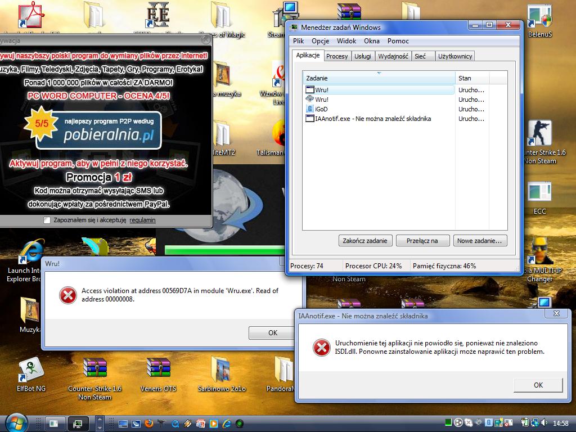The image size is (576, 432).
Task: Open the Widok menu in Task Manager
Action: tap(346, 40)
